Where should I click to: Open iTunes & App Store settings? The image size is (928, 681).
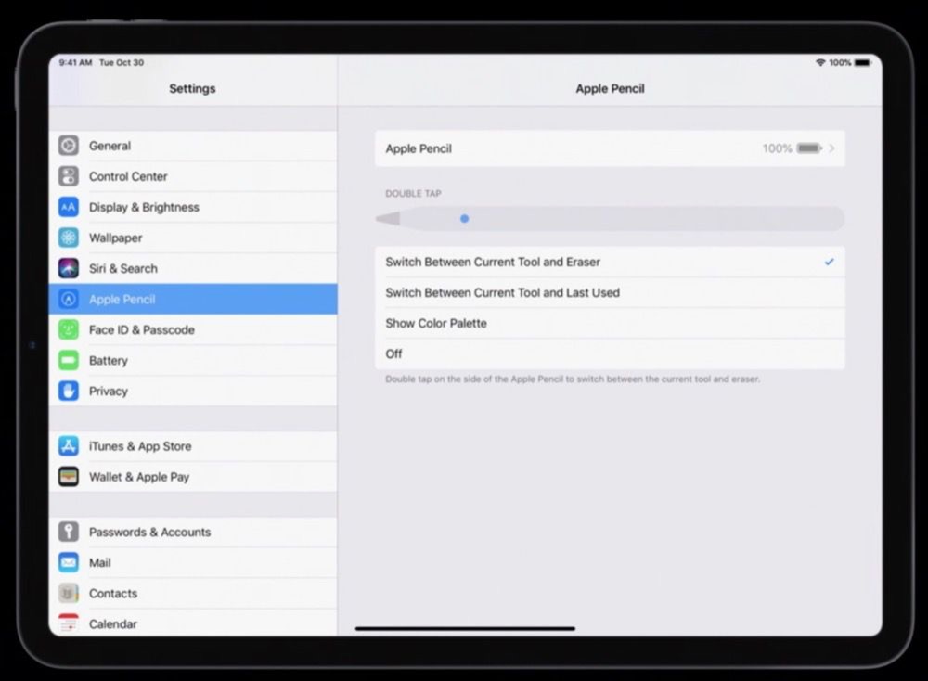click(193, 446)
